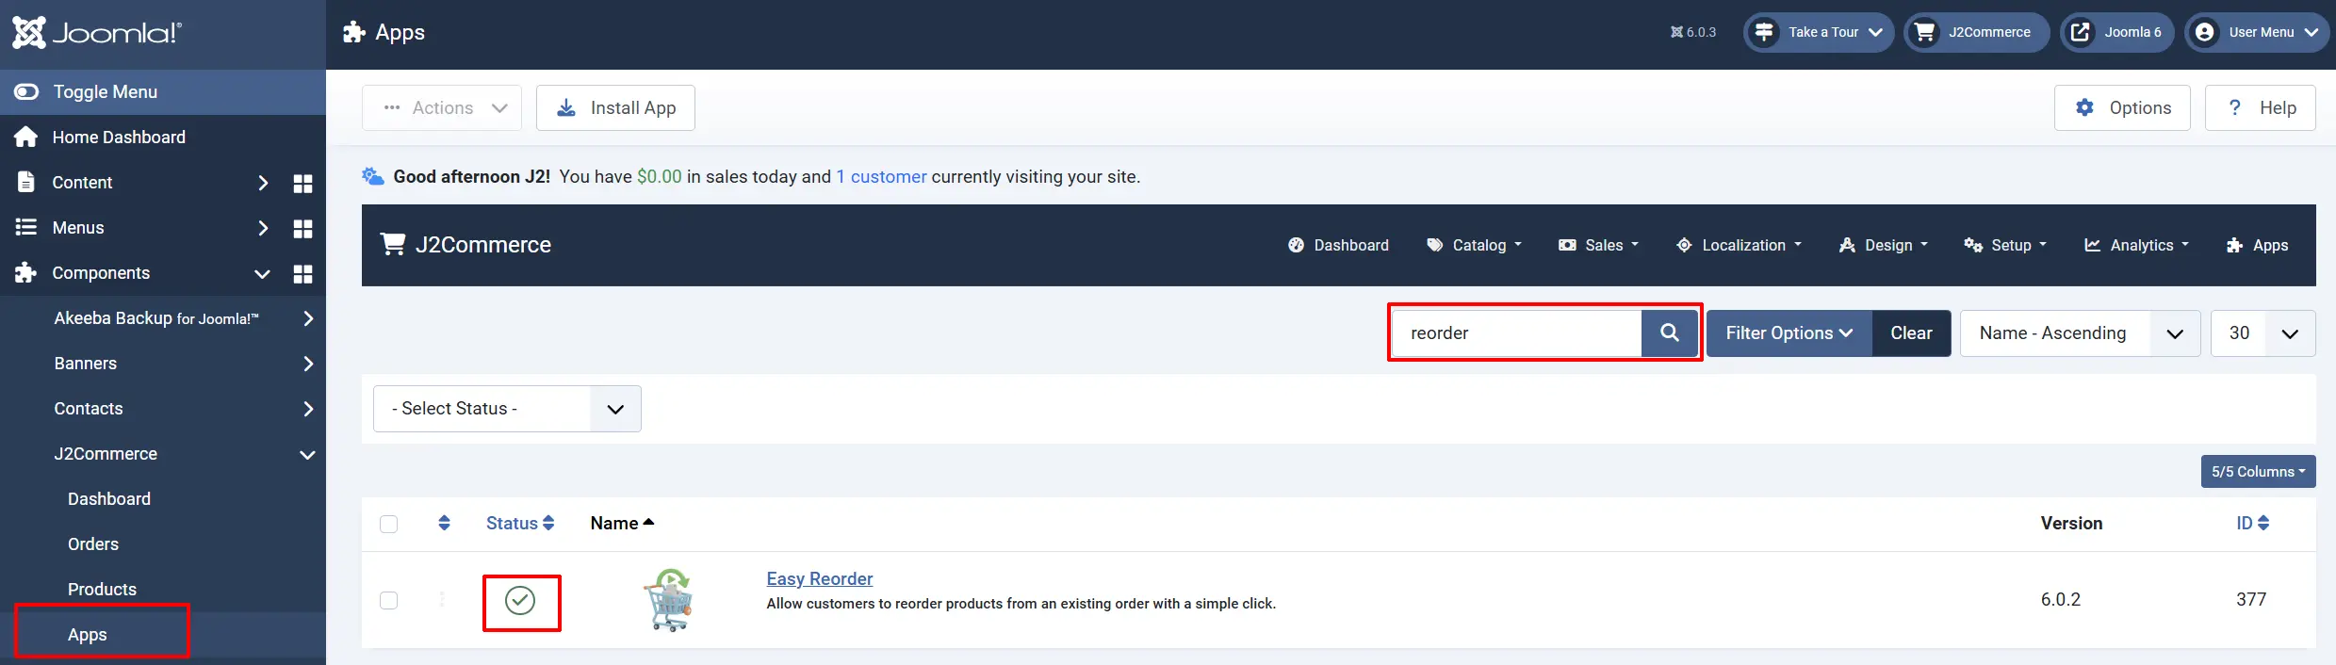Image resolution: width=2336 pixels, height=665 pixels.
Task: Open the Components dashboard grid icon
Action: 302,274
